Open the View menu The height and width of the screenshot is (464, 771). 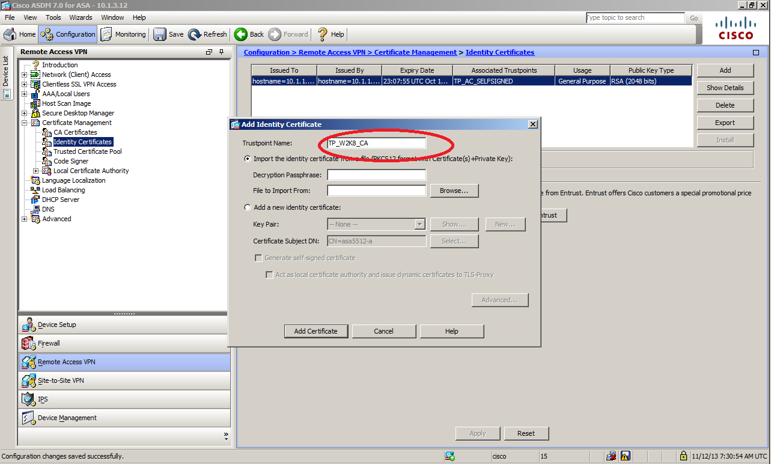tap(30, 17)
